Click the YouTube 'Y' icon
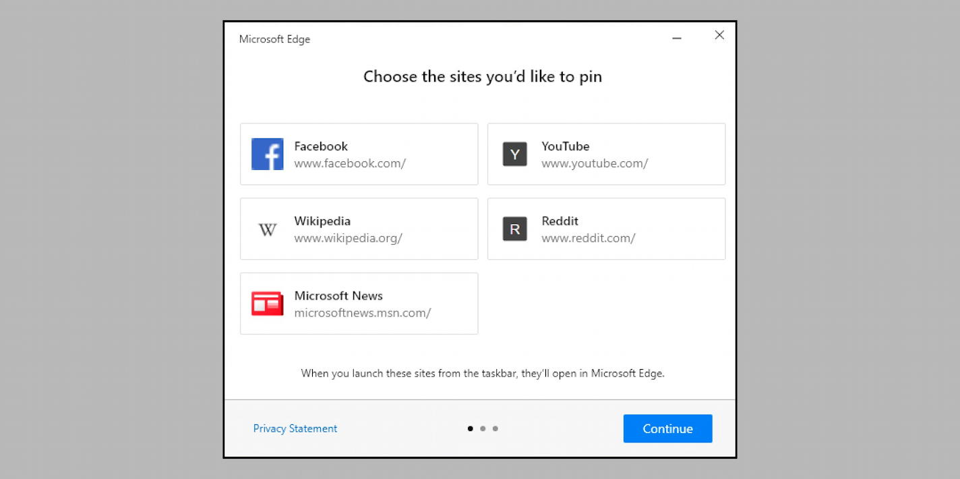This screenshot has width=960, height=479. (514, 154)
